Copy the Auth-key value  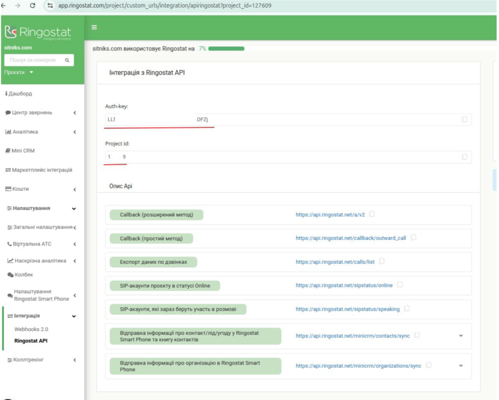(465, 119)
